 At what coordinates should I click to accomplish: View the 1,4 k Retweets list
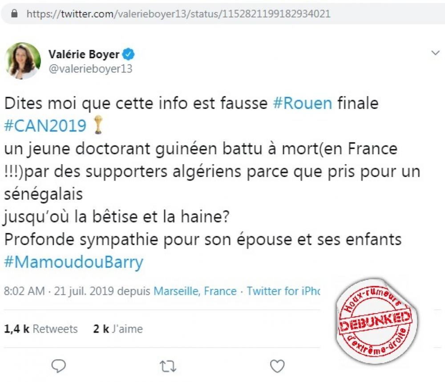pos(40,329)
